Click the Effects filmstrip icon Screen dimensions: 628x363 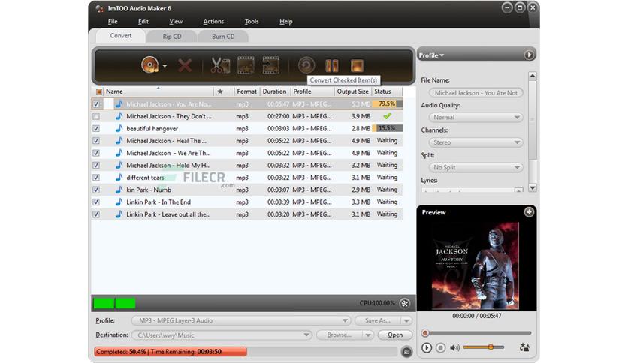point(246,65)
